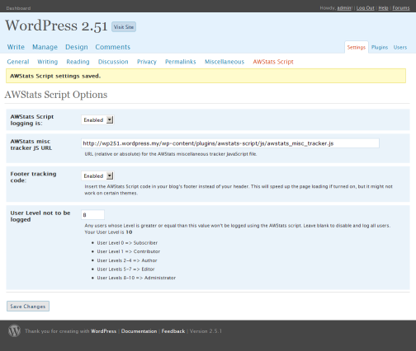Click the Visit Site button
416x351 pixels.
124,27
